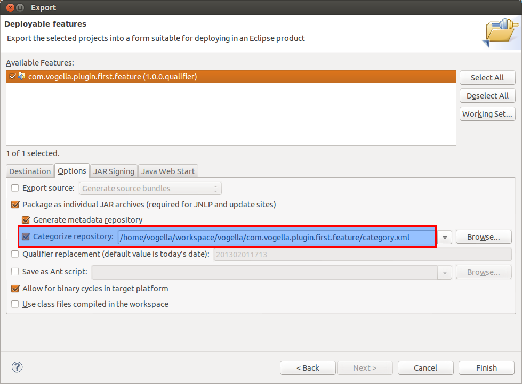
Task: Click the Qualifier replacement date field
Action: [x=362, y=255]
